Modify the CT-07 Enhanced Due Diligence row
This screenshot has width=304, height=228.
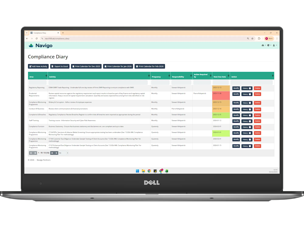(x=236, y=146)
